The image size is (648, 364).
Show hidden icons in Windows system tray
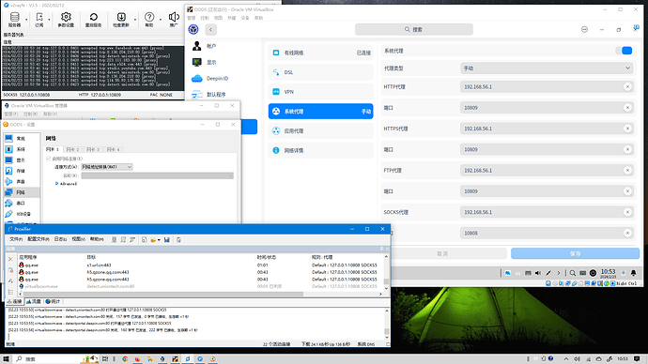pyautogui.click(x=566, y=359)
